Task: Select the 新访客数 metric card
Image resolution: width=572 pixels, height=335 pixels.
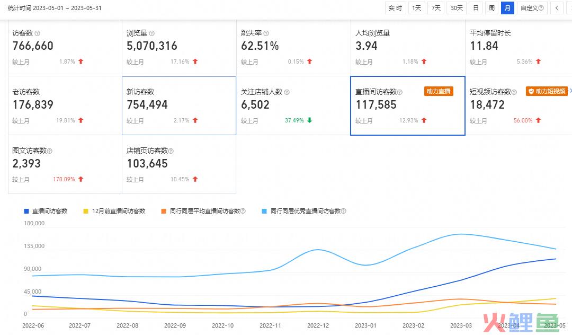Action: pos(178,105)
